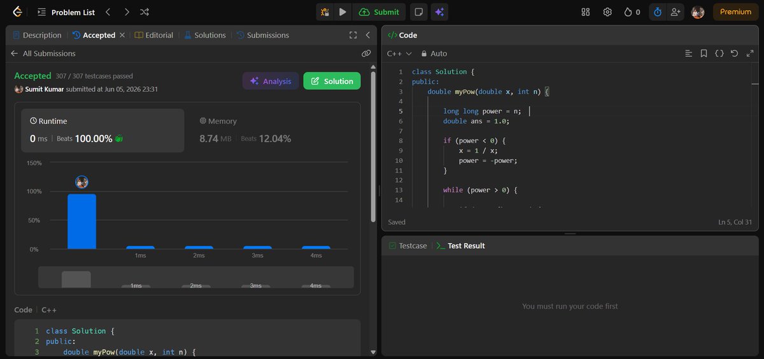This screenshot has width=764, height=359.
Task: Close the Accepted tab
Action: coord(122,35)
